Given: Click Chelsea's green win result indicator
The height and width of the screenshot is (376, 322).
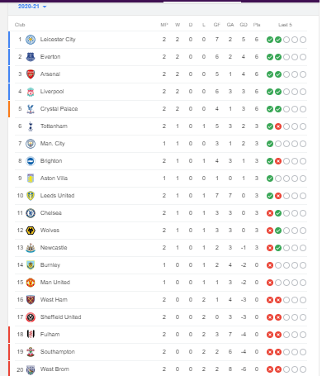Looking at the screenshot, I should click(278, 213).
